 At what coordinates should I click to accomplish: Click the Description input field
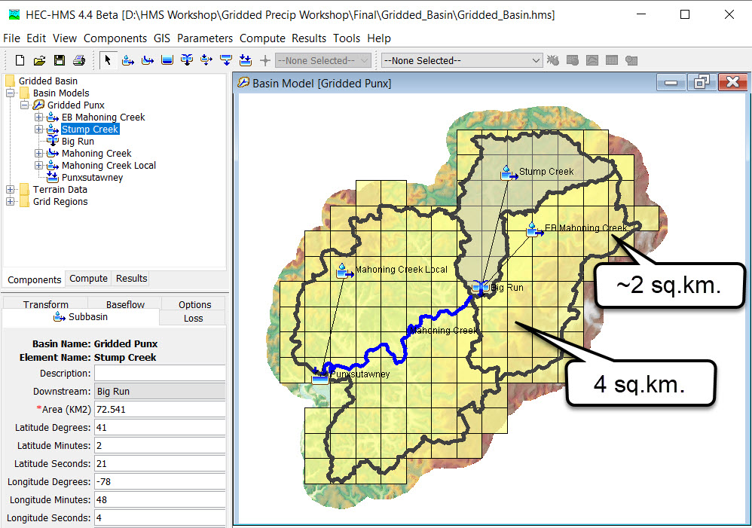coord(160,373)
